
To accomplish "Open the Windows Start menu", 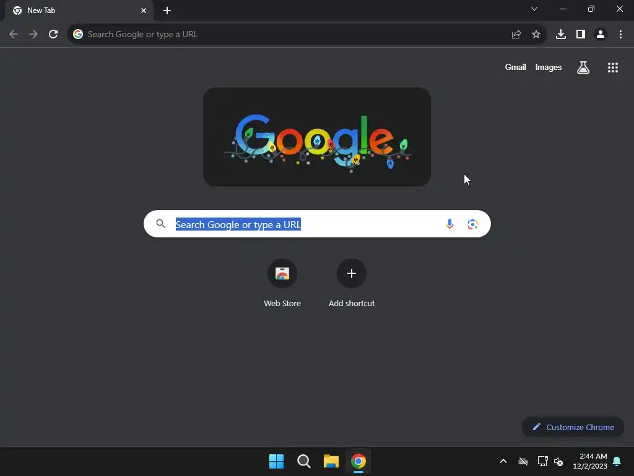I will click(x=277, y=461).
